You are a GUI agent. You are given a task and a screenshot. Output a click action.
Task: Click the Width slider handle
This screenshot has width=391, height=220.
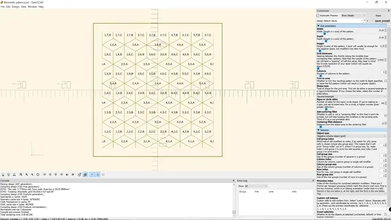(x=324, y=34)
